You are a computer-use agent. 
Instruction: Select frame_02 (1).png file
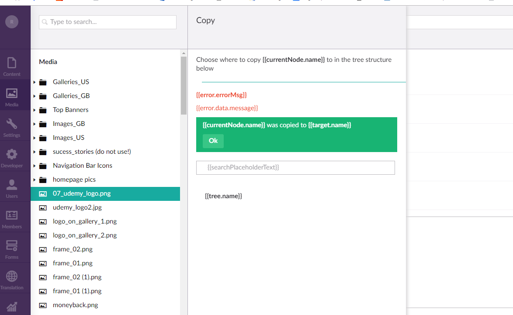(x=77, y=277)
